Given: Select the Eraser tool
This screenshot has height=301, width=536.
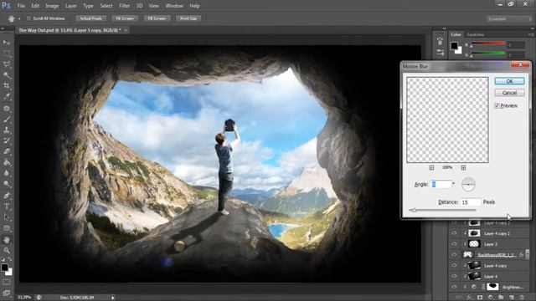Looking at the screenshot, I should pyautogui.click(x=7, y=151).
